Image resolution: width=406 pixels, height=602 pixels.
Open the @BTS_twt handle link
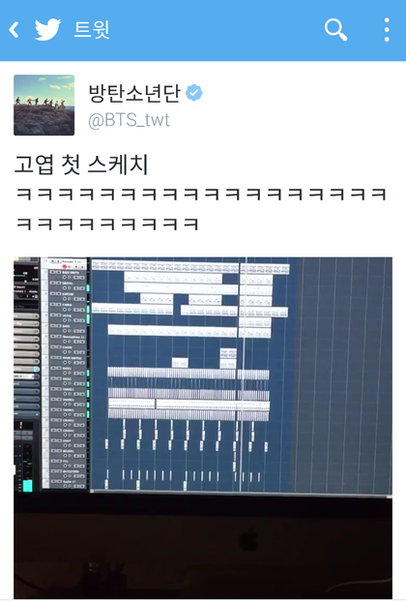pos(129,120)
